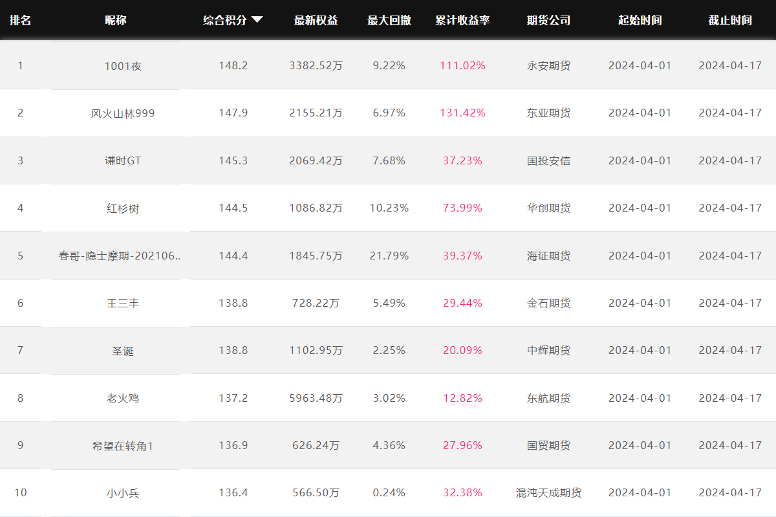776x517 pixels.
Task: Click the 0.24% drawdown value
Action: click(x=389, y=492)
